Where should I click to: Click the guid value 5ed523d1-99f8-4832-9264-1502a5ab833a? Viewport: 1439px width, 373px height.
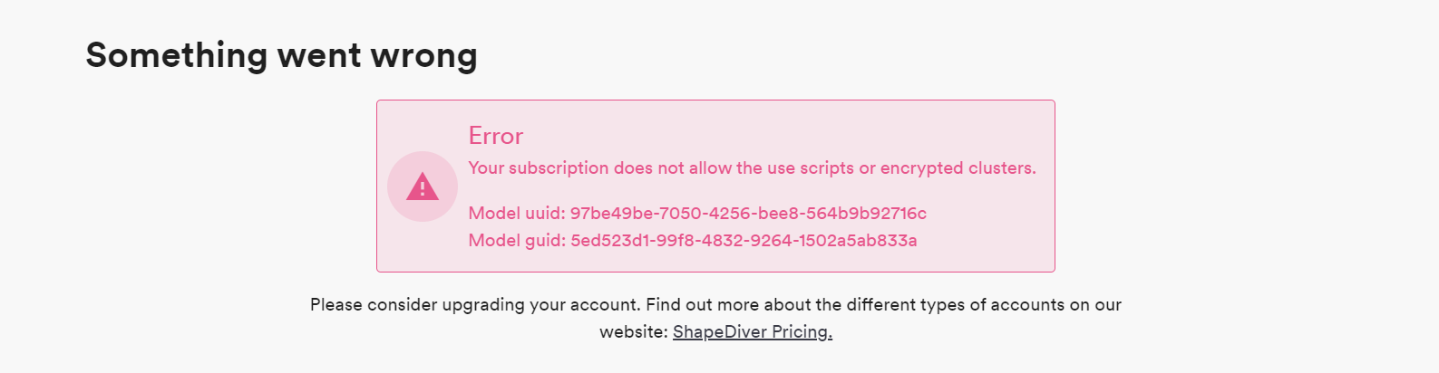744,240
